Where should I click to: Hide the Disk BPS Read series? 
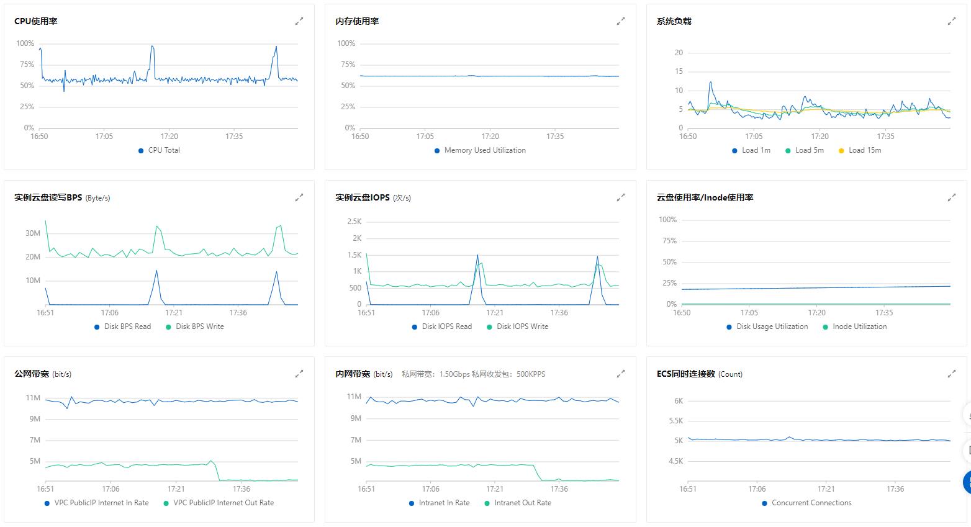127,327
